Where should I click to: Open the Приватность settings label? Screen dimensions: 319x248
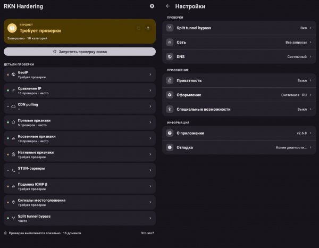[189, 81]
